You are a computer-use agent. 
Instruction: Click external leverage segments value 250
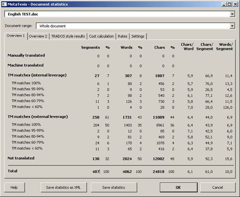point(96,117)
